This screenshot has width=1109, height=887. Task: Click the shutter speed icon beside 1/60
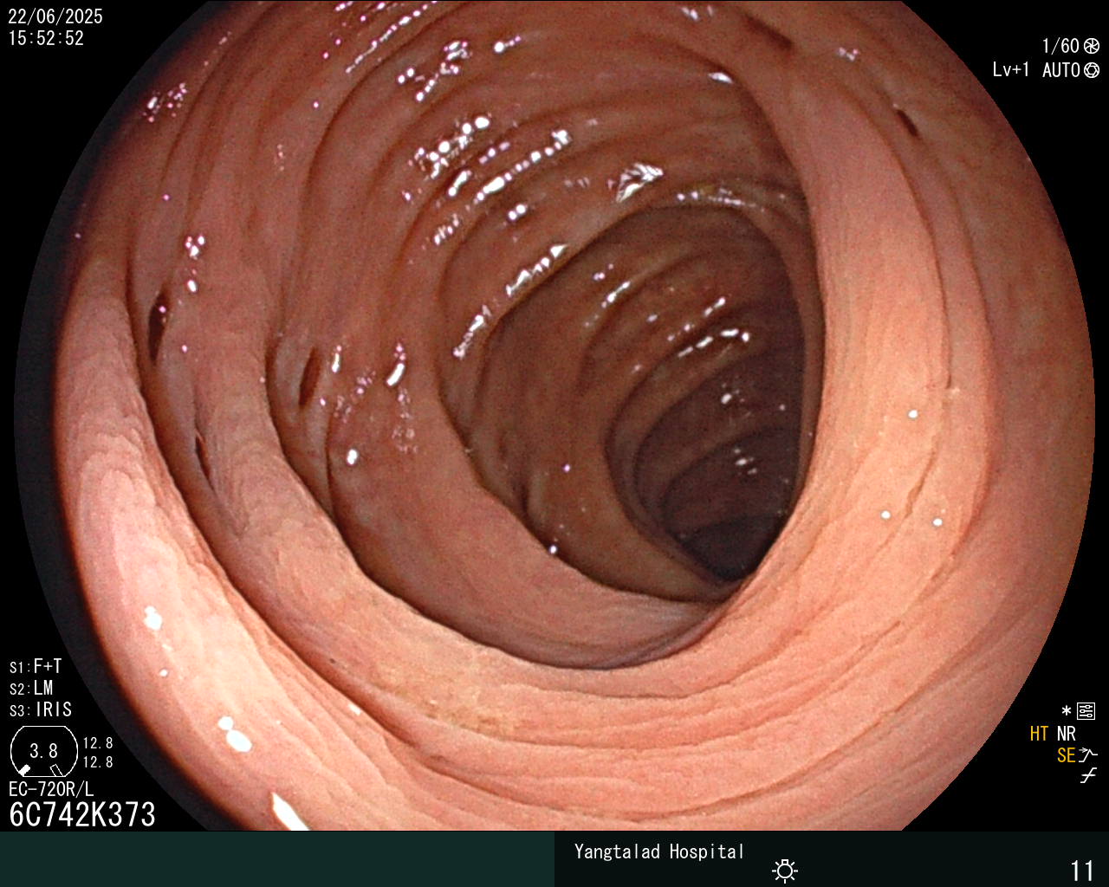(x=1092, y=46)
